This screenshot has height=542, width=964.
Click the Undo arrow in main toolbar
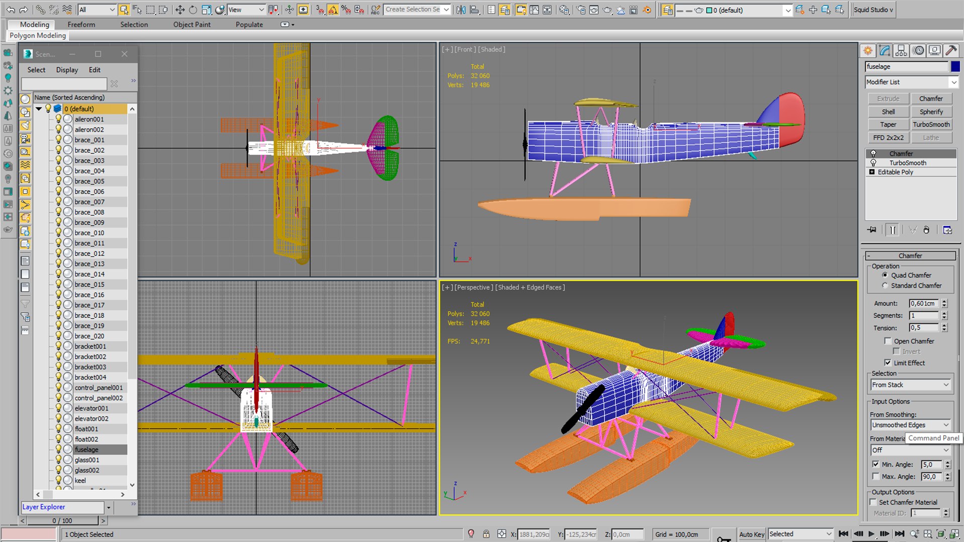pos(11,10)
